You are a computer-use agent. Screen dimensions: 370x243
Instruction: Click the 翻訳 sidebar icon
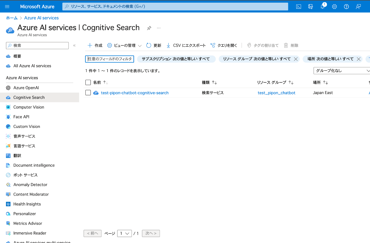point(8,156)
